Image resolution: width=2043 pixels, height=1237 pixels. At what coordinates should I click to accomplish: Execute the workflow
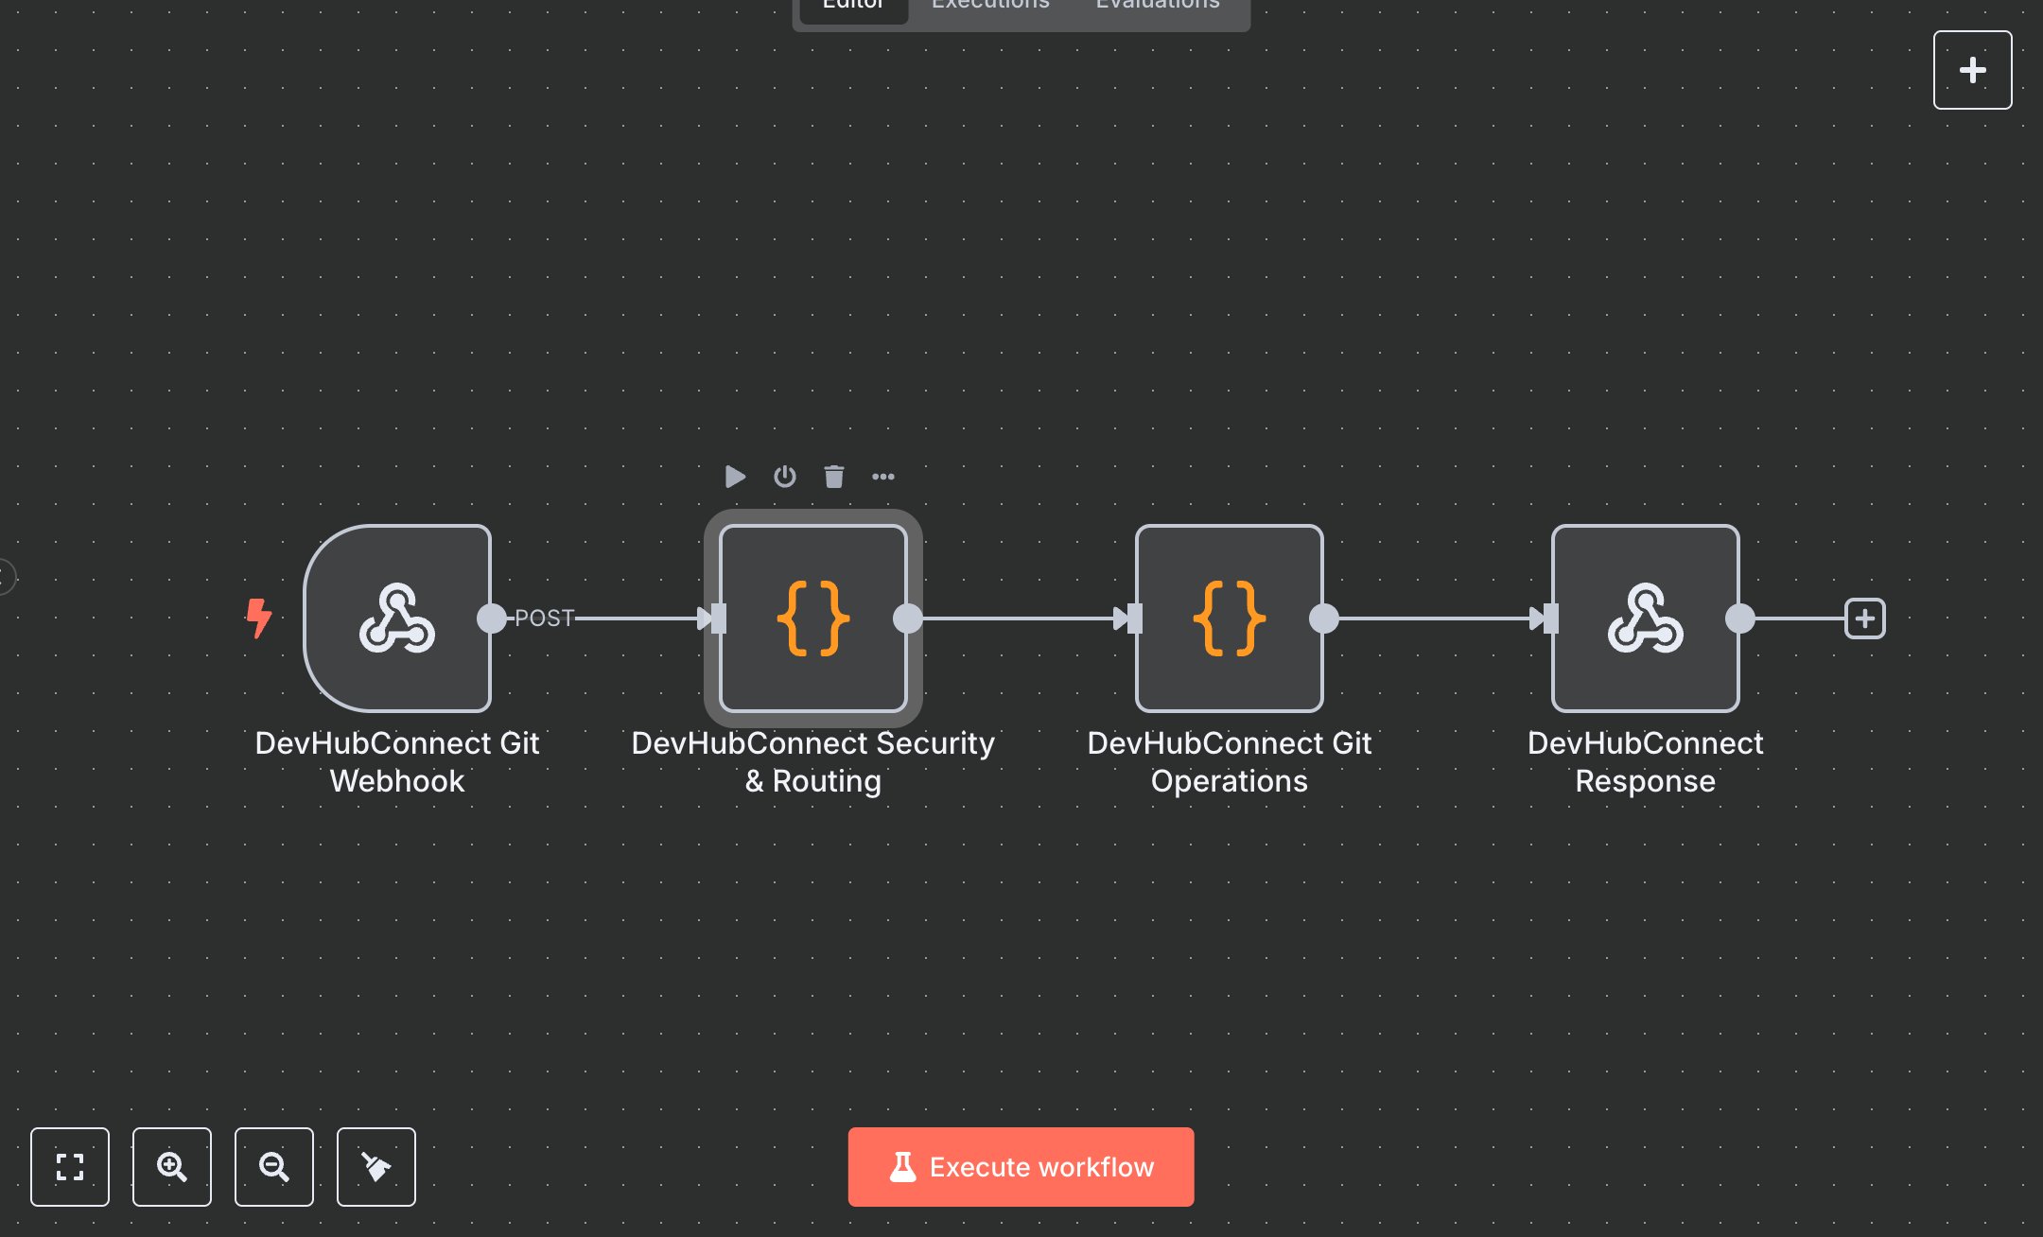(x=1021, y=1167)
